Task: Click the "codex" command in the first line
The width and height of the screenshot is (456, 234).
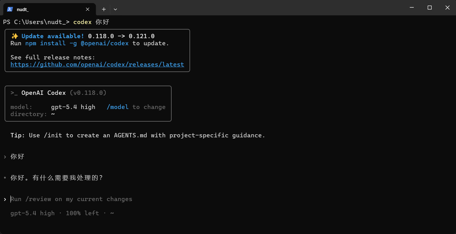Action: [82, 22]
